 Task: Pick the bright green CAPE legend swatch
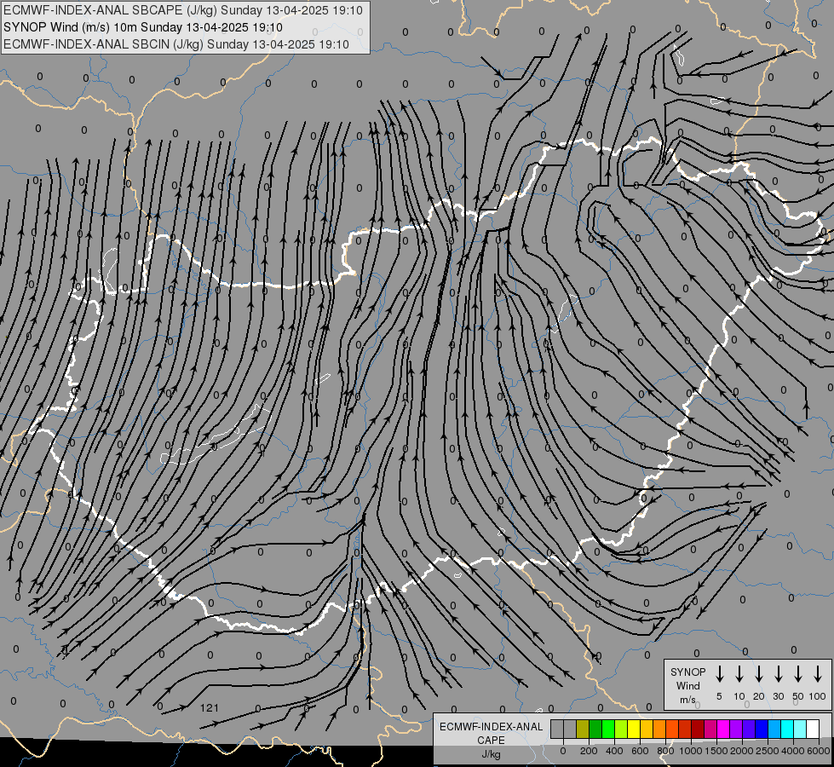(608, 730)
